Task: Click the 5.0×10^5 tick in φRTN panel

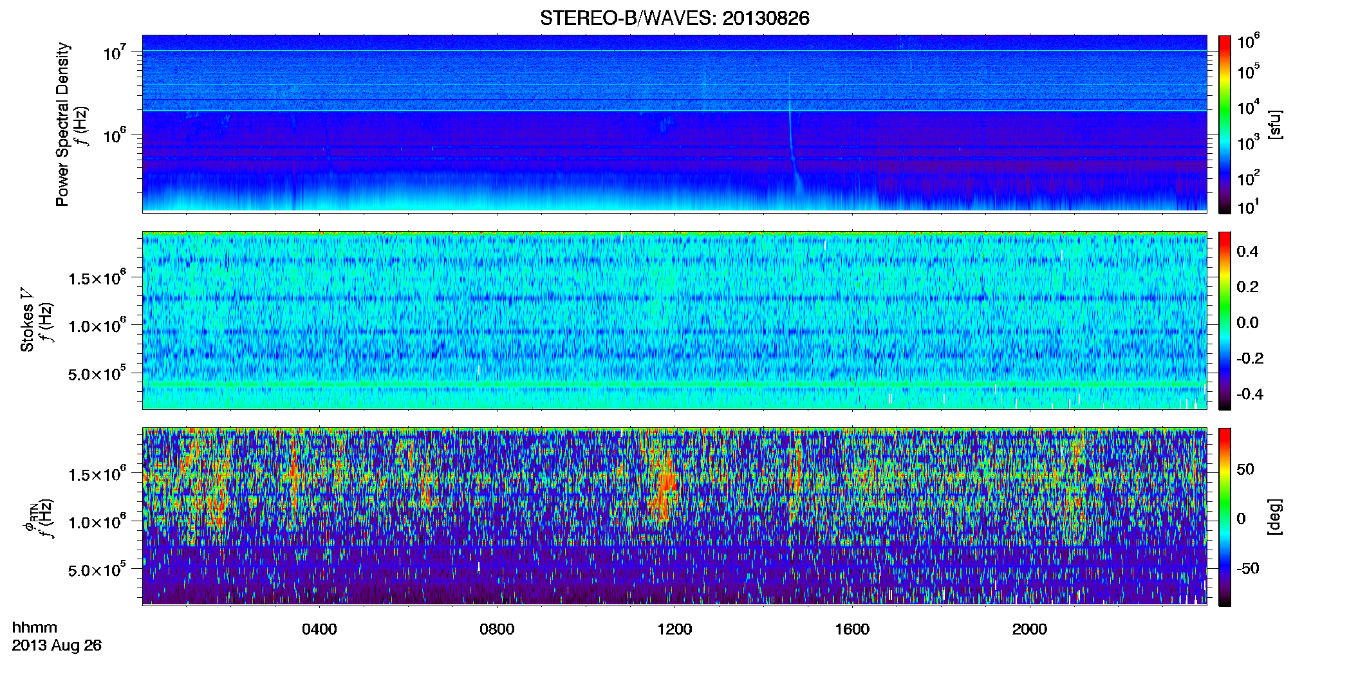Action: point(97,570)
